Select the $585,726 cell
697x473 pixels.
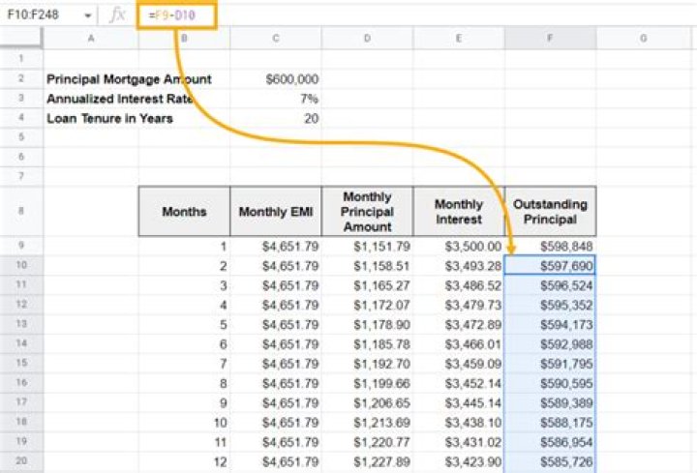click(550, 461)
